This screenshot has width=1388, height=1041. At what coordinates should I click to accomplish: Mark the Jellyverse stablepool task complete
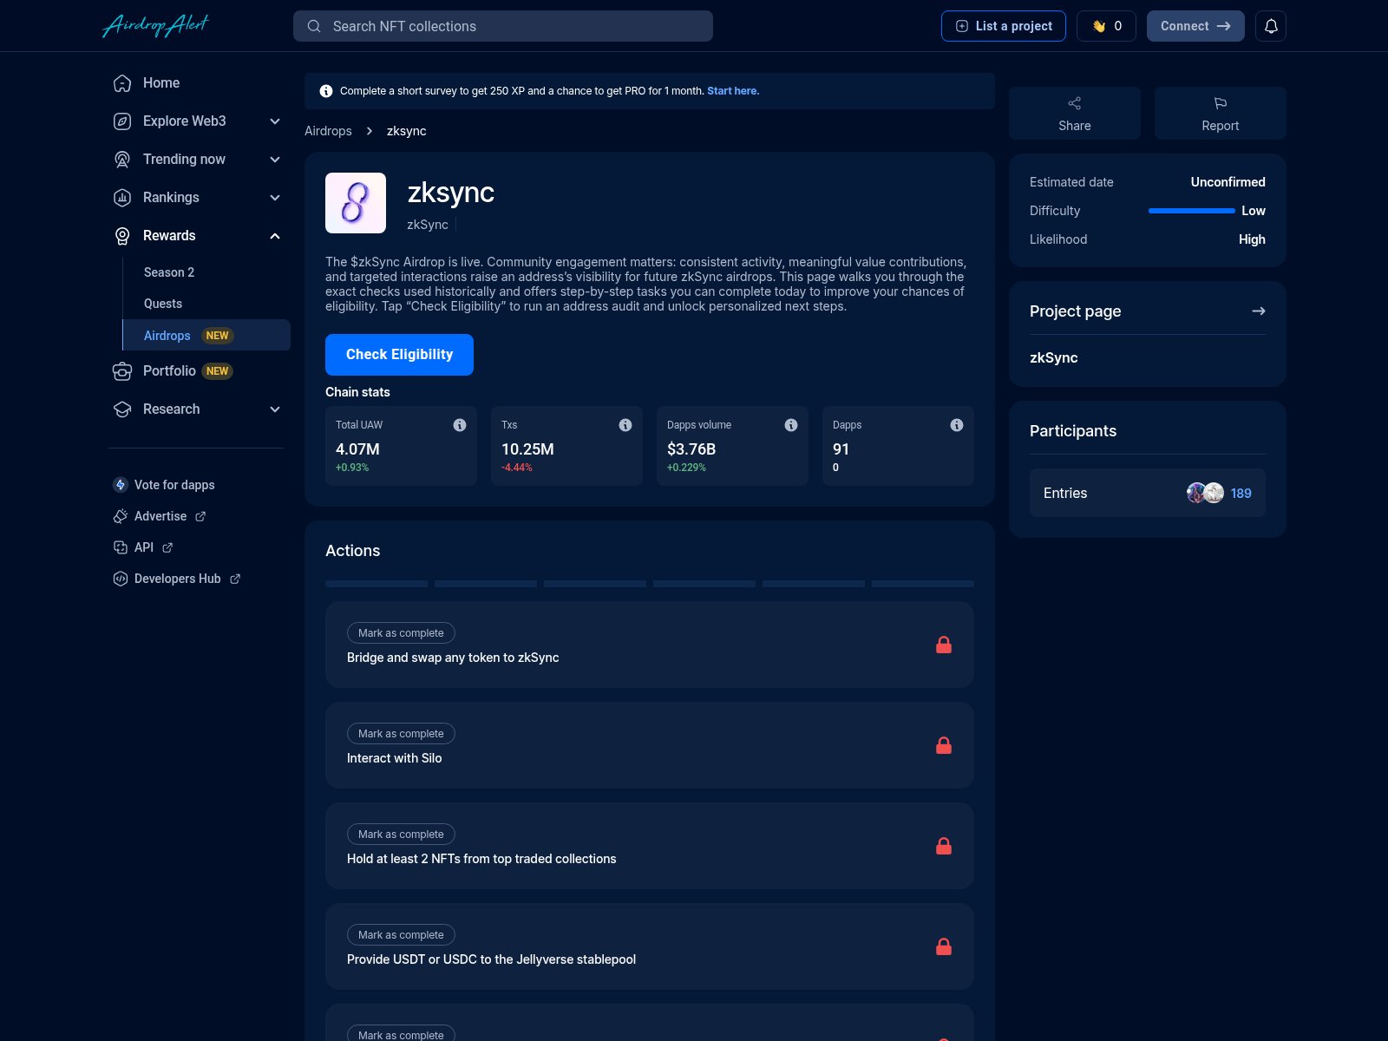pos(400,934)
